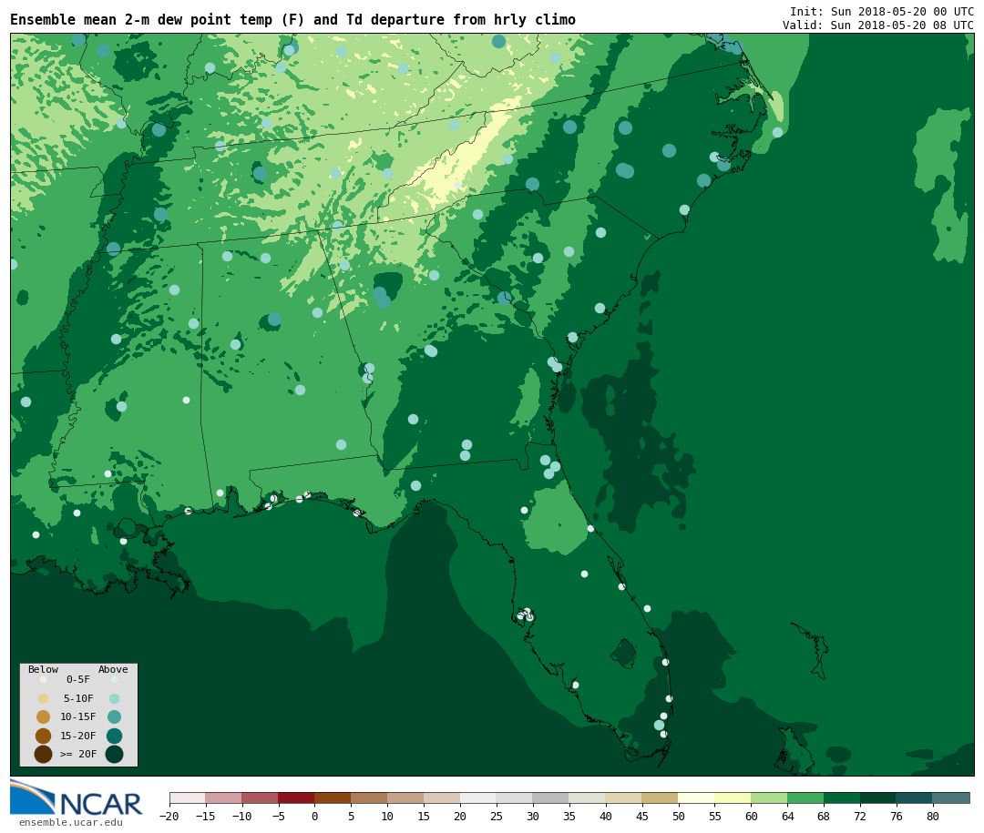Select the Above 5-10F light teal legend circle

pos(114,698)
